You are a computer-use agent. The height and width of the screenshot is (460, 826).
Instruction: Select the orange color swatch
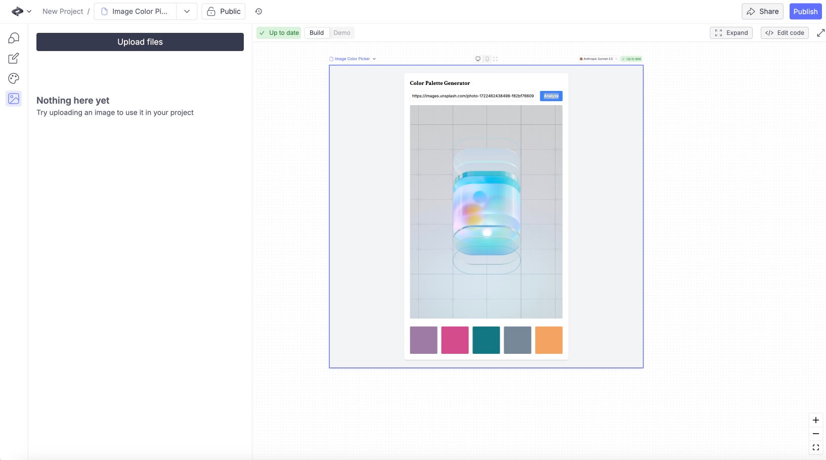pos(548,340)
